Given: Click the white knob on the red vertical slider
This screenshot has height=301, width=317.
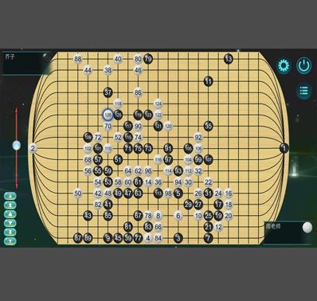Looking at the screenshot, I should (17, 145).
